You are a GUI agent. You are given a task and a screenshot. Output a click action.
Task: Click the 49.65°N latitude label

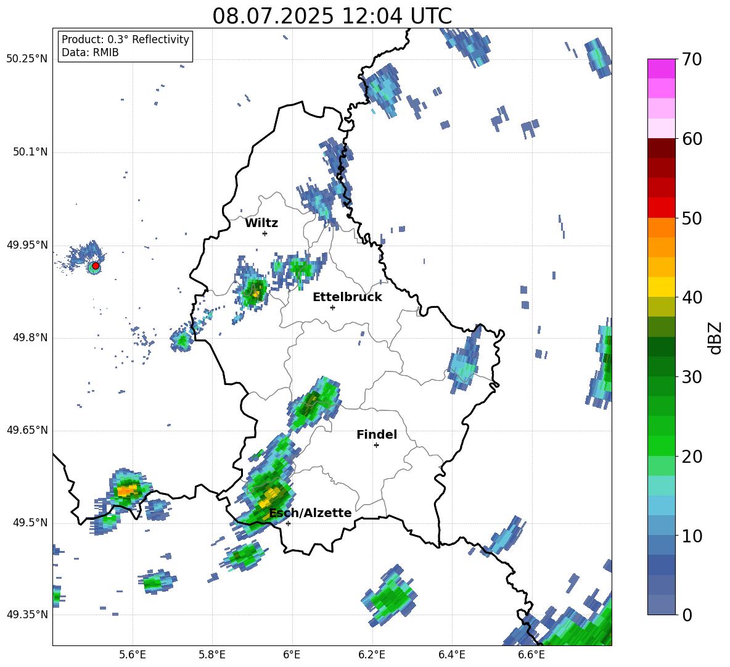point(27,429)
